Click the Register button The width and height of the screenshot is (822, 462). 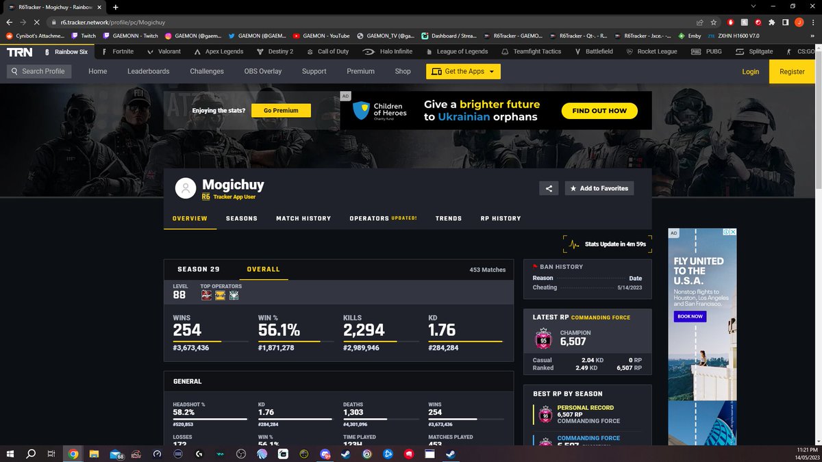[x=792, y=71]
